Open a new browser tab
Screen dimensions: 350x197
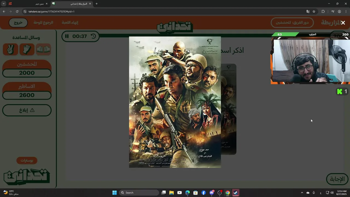coord(97,4)
